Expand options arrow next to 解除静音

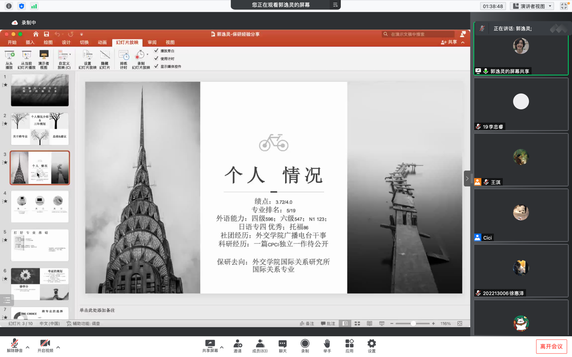(28, 347)
